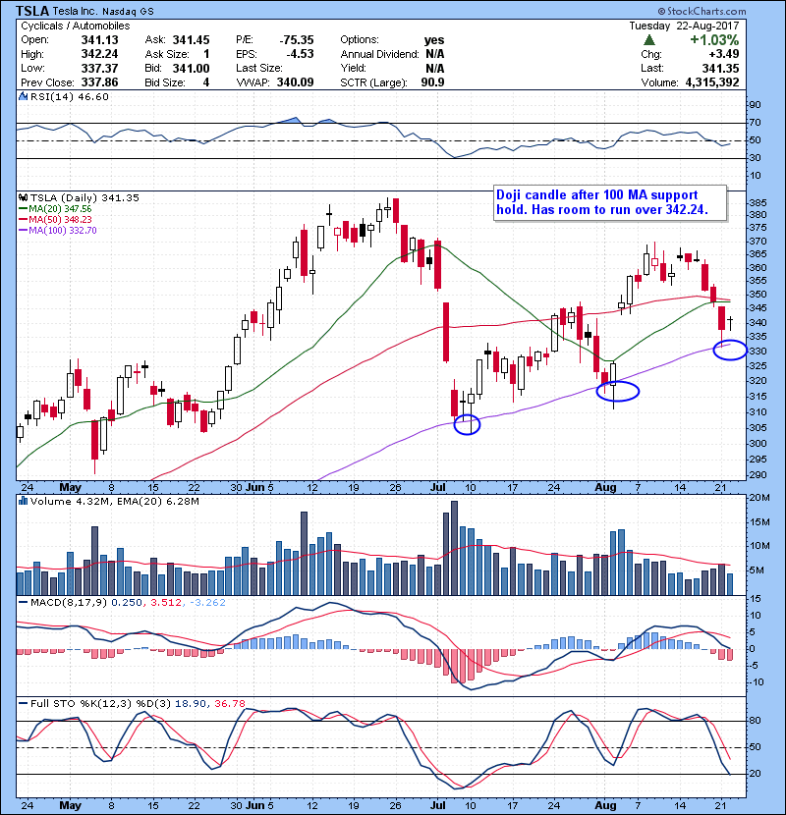Click the candlestick icon beside TSLA (Daily)
The image size is (786, 815).
tap(23, 197)
